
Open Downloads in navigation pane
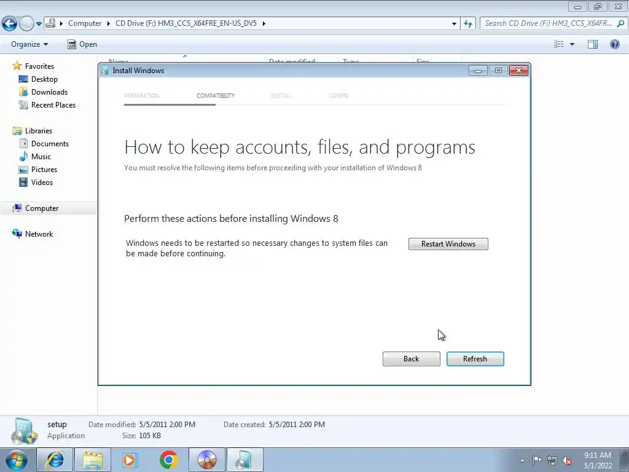(49, 92)
